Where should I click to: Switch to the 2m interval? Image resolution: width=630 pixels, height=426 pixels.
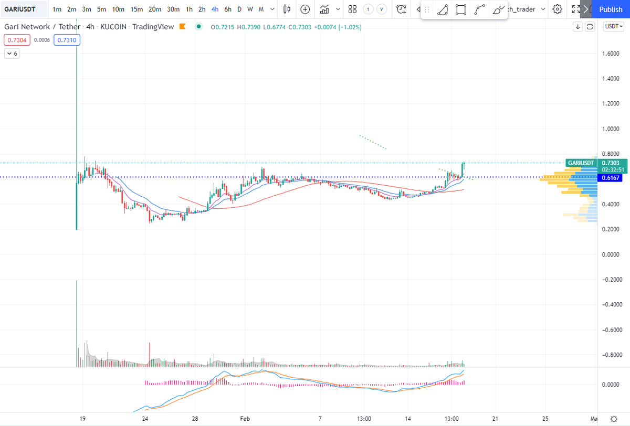(x=71, y=9)
